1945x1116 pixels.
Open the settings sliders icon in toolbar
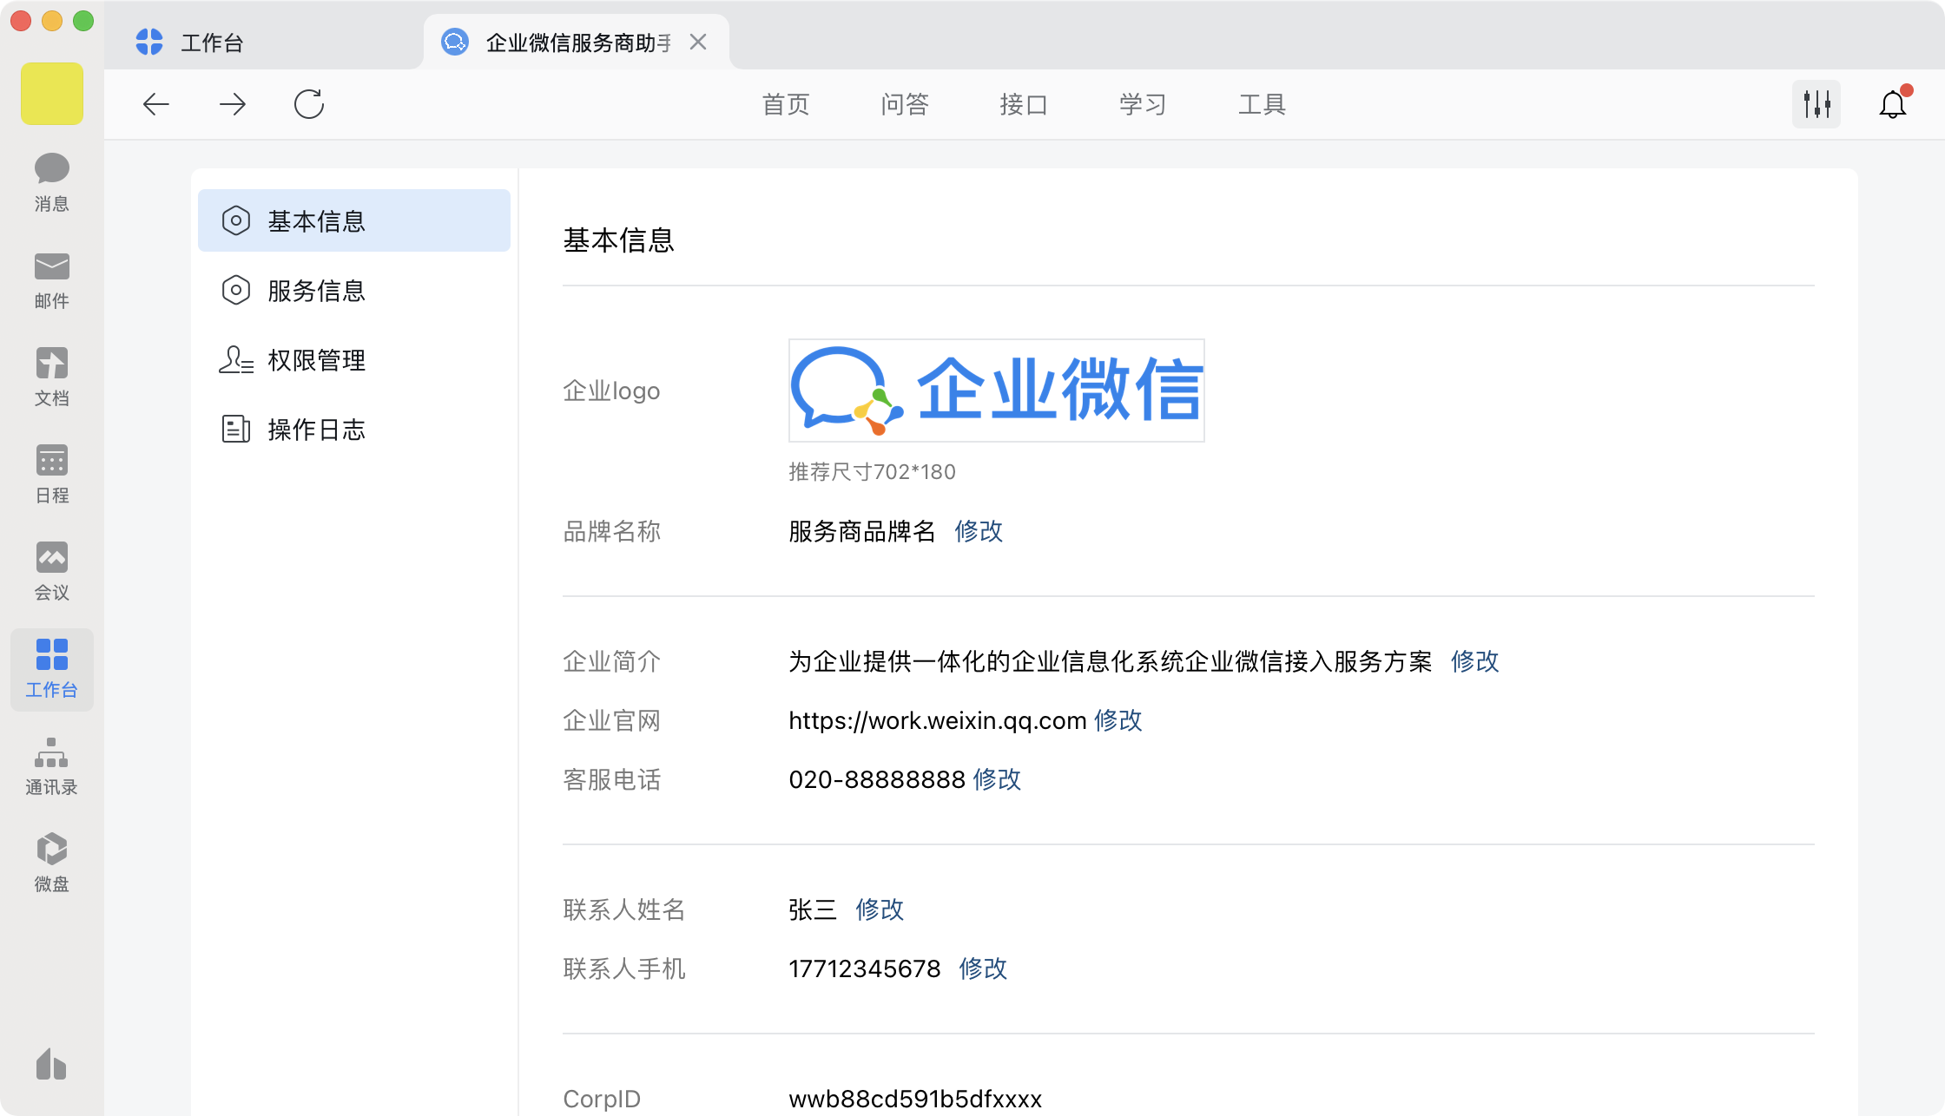coord(1816,104)
